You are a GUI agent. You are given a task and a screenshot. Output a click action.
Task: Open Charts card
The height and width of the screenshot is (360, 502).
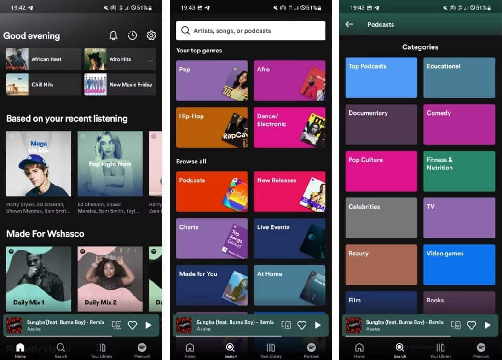(x=212, y=238)
